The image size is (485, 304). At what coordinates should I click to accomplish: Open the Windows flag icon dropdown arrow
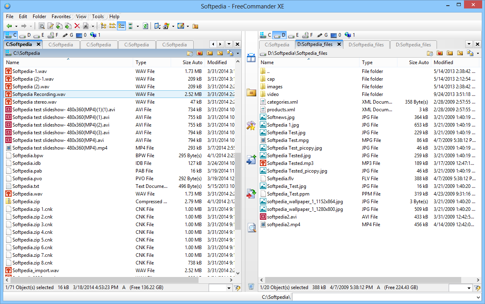tap(173, 26)
